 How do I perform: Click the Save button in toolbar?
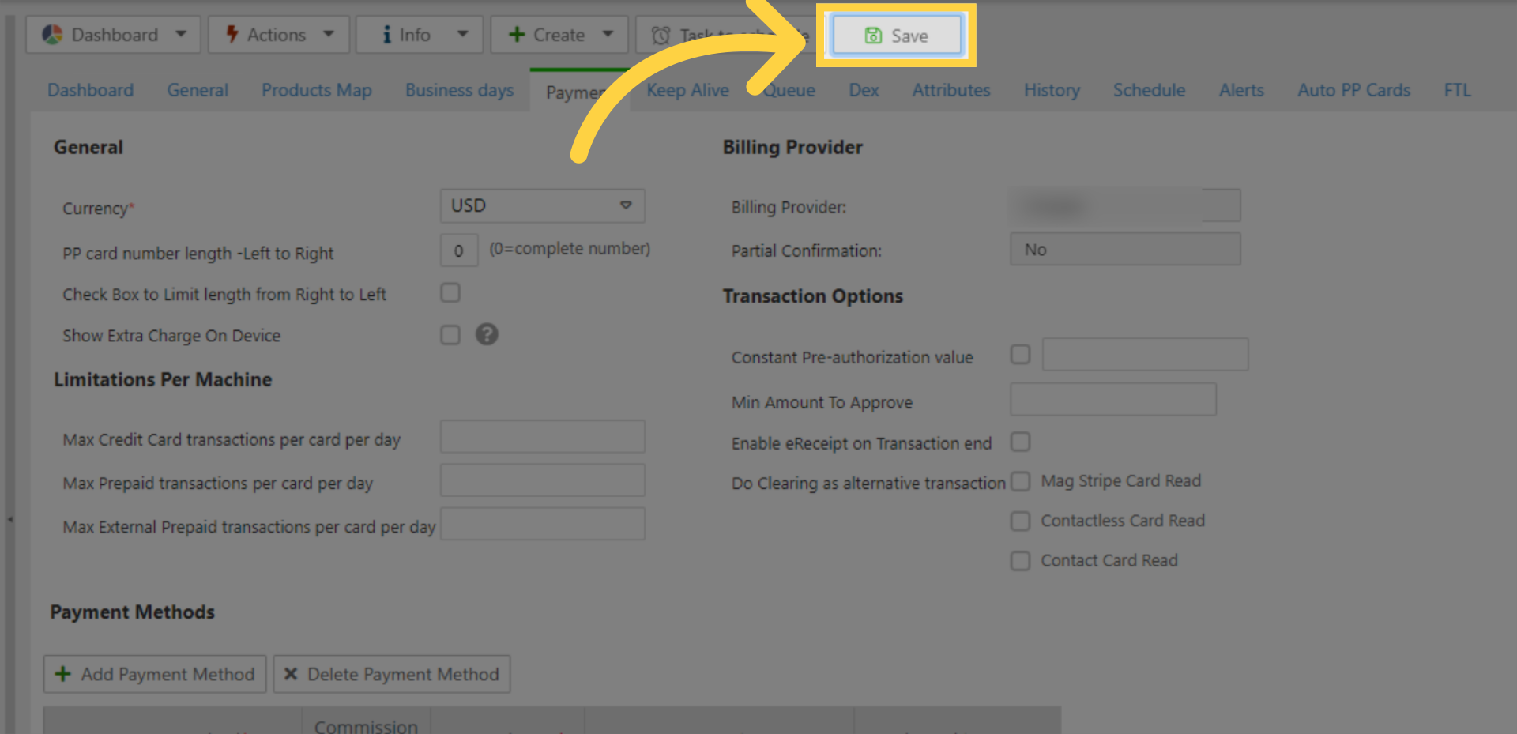click(x=897, y=36)
